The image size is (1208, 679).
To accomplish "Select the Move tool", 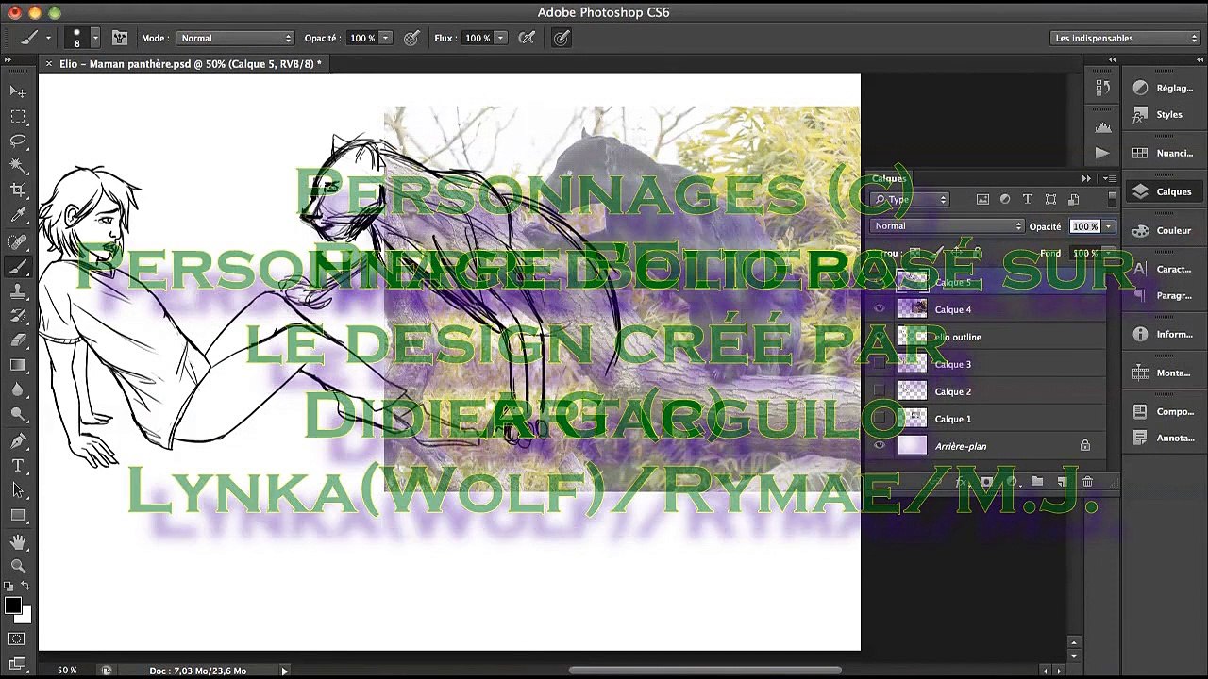I will click(18, 91).
